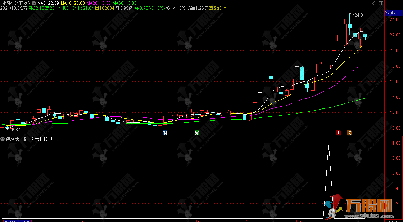Click the 量182084 volume value
Screen dimensions: 403x222
[x=105, y=8]
